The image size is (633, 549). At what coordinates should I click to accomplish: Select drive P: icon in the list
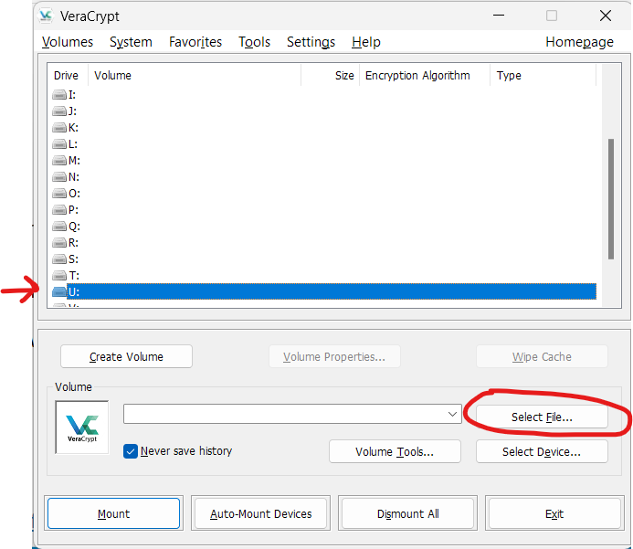coord(59,210)
